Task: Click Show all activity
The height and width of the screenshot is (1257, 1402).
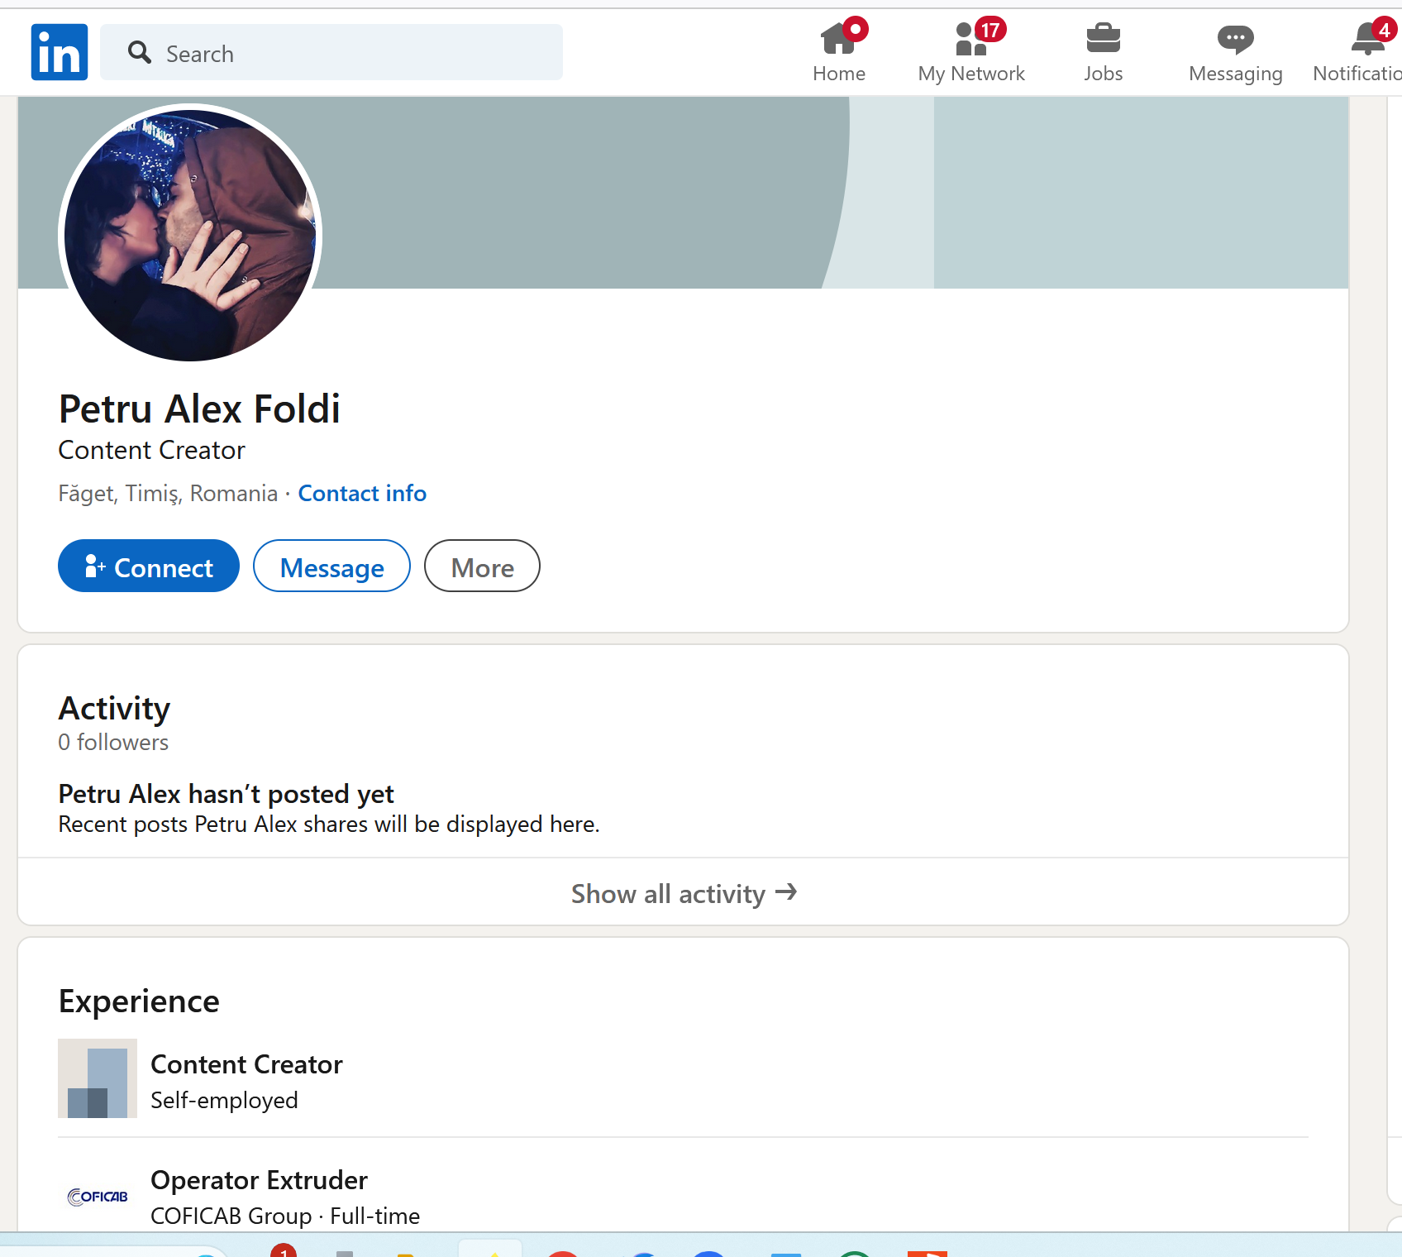Action: tap(683, 893)
